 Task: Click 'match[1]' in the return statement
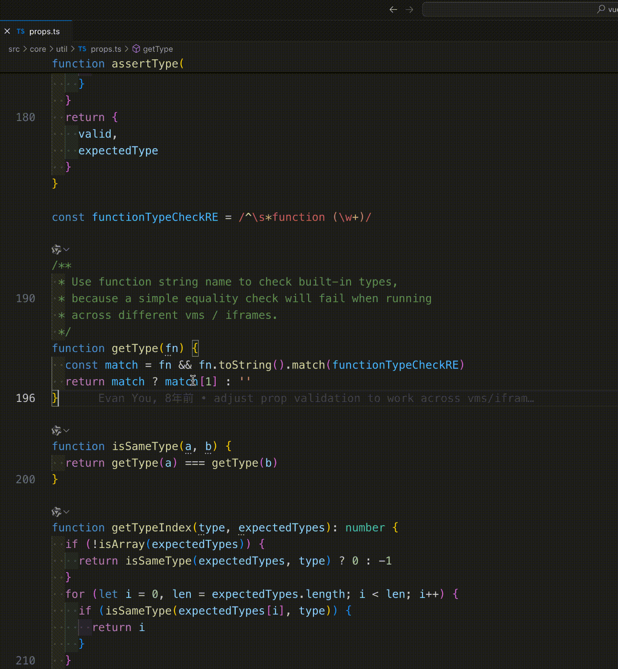pos(191,382)
